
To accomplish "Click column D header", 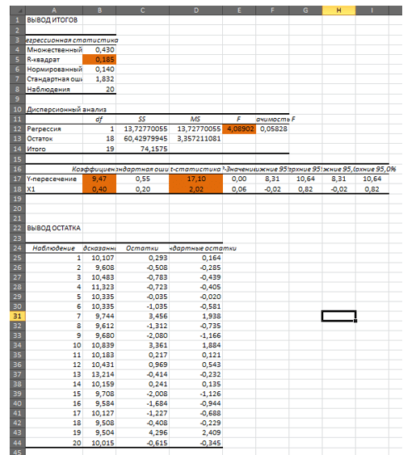I will pyautogui.click(x=195, y=11).
